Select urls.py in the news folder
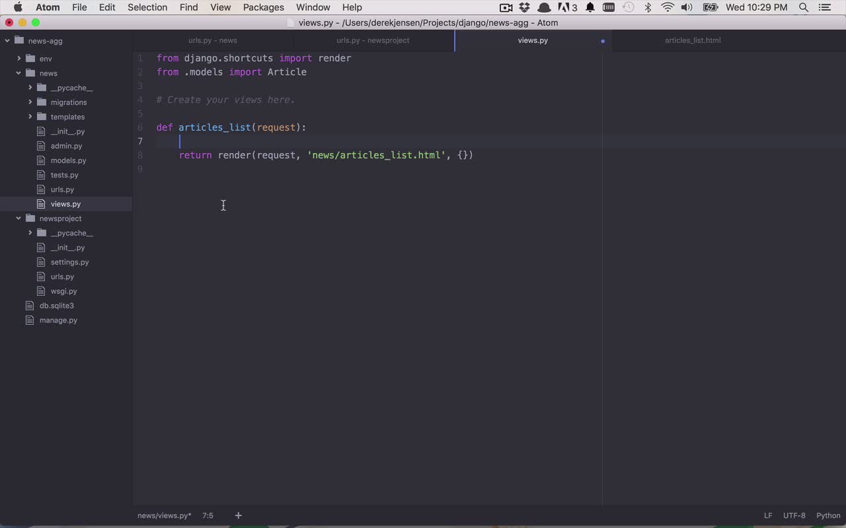 pos(62,189)
